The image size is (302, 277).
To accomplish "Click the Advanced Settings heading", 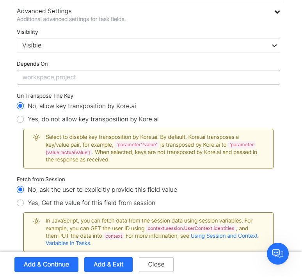I will (x=44, y=11).
